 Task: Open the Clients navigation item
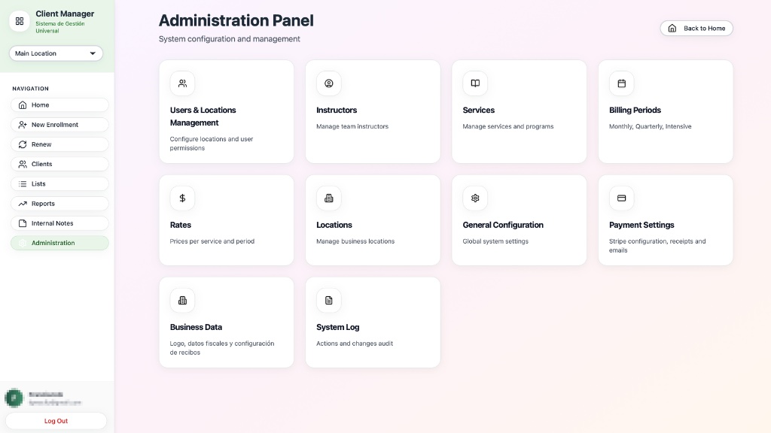[x=59, y=164]
